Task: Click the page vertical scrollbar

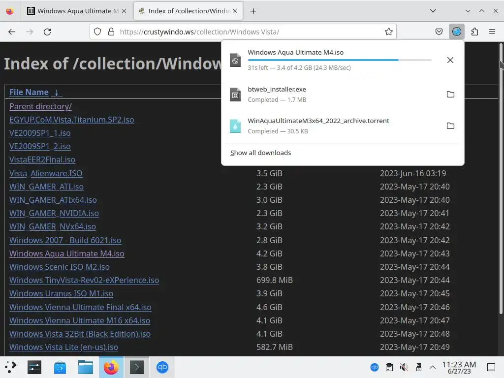Action: pyautogui.click(x=501, y=178)
